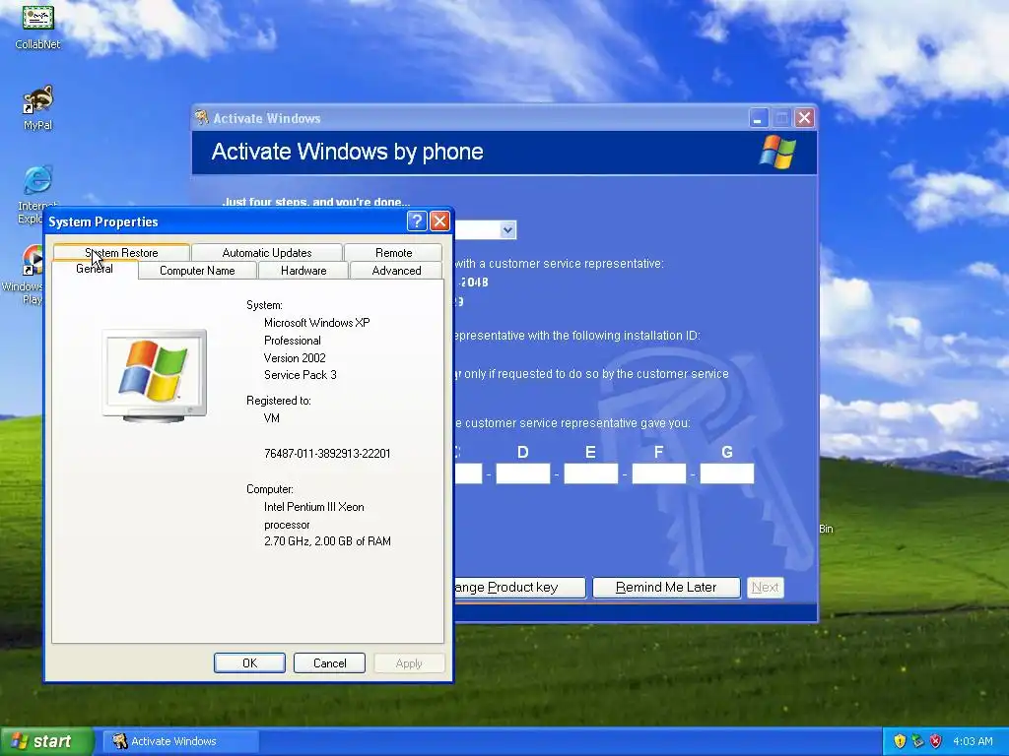Screen dimensions: 1009x756
Task: Close the System Properties dialog
Action: (x=439, y=221)
